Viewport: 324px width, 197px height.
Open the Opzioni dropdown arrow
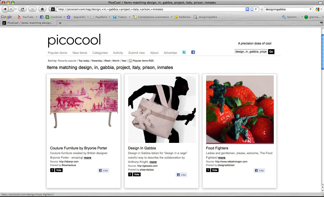pos(302,17)
